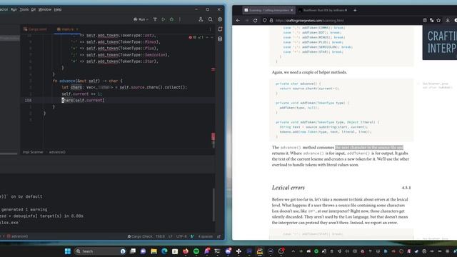Image resolution: width=457 pixels, height=257 pixels.
Task: Toggle the read-only lock icon in status bar
Action: point(219,236)
